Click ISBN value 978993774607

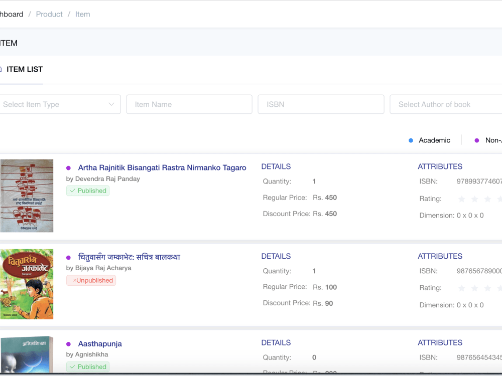(479, 181)
